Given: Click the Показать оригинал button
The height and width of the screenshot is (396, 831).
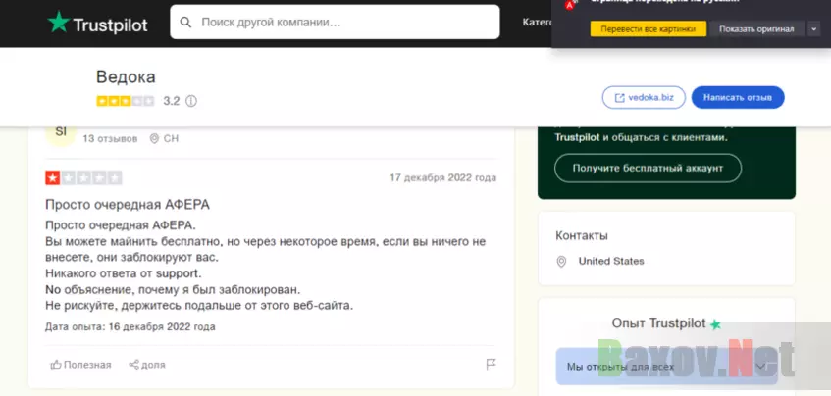Looking at the screenshot, I should click(756, 29).
